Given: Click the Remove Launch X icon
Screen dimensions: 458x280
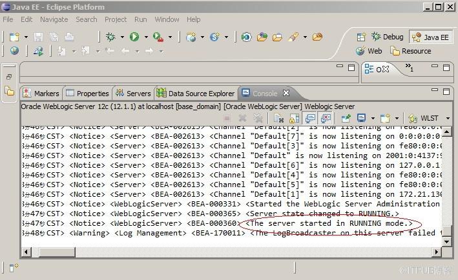Looking at the screenshot, I should (x=242, y=118).
